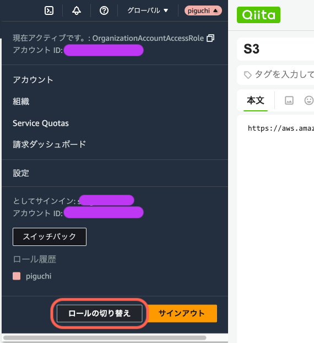Select piguchi in role history

39,276
